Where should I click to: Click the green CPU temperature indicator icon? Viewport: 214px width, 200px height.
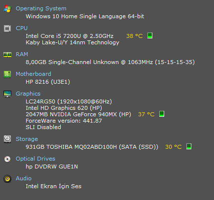(x=150, y=35)
